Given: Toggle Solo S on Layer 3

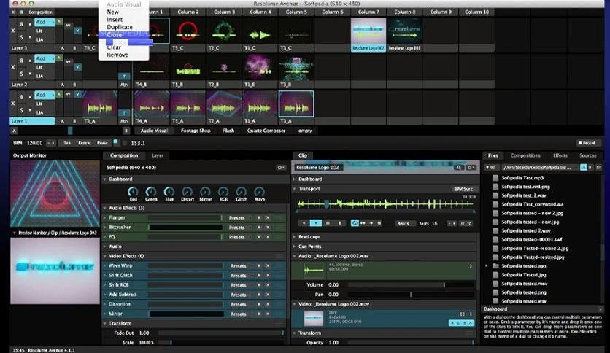Looking at the screenshot, I should [21, 37].
